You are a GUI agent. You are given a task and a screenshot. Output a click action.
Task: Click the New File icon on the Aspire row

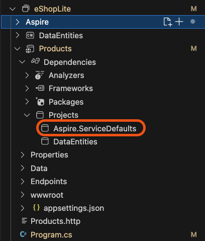168,22
